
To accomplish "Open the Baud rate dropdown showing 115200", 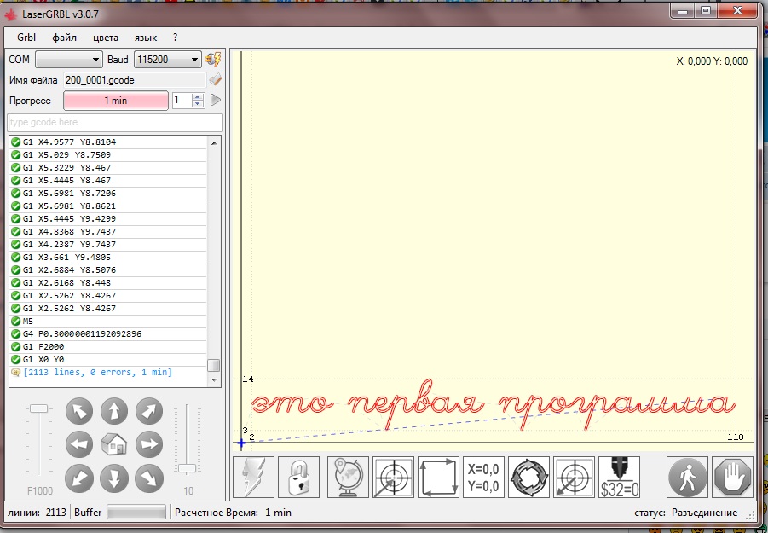I will [168, 60].
